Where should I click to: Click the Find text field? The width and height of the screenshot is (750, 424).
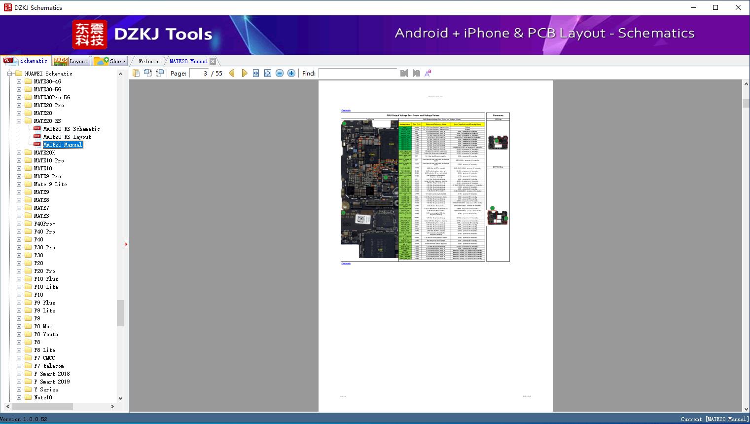[357, 73]
